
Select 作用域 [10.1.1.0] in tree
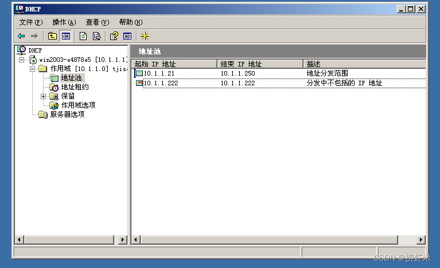coord(89,69)
